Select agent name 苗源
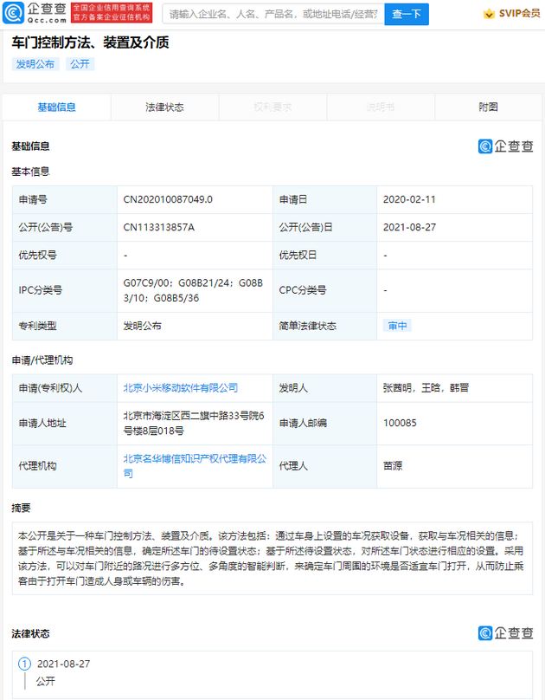Image resolution: width=545 pixels, height=700 pixels. point(393,466)
